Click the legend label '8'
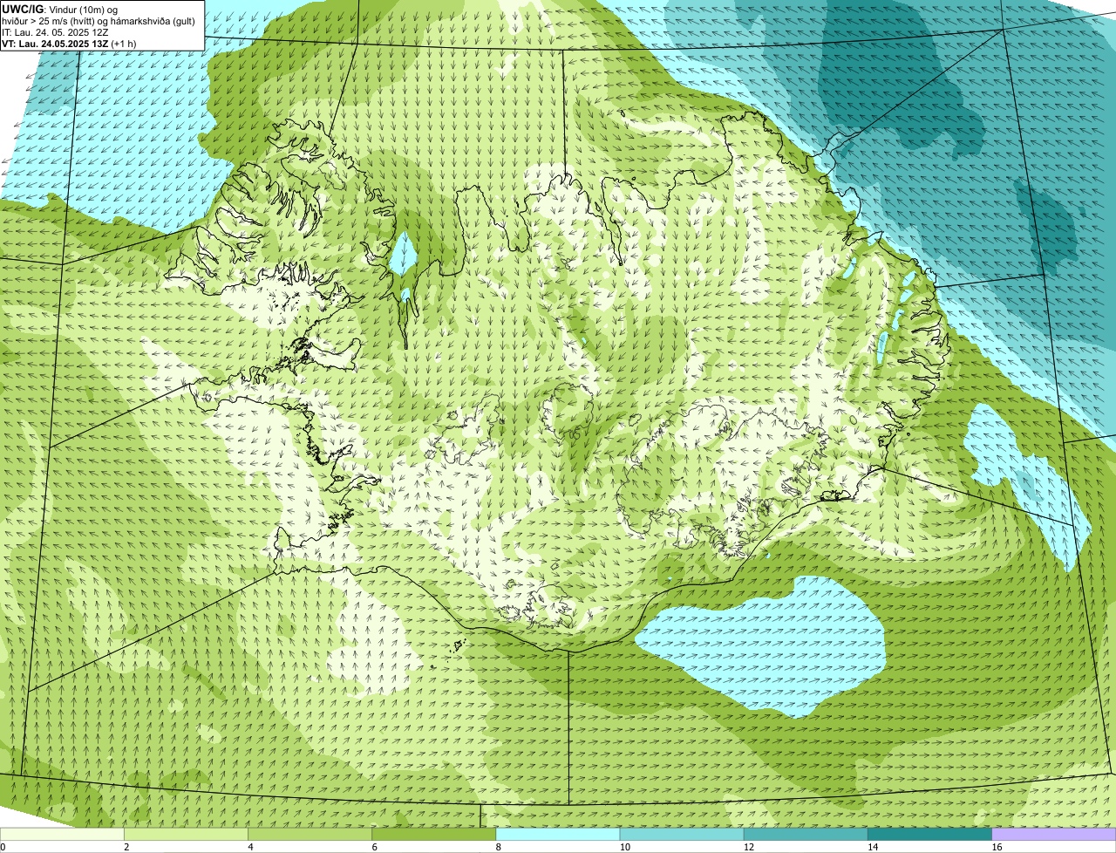The image size is (1116, 853). 498,847
